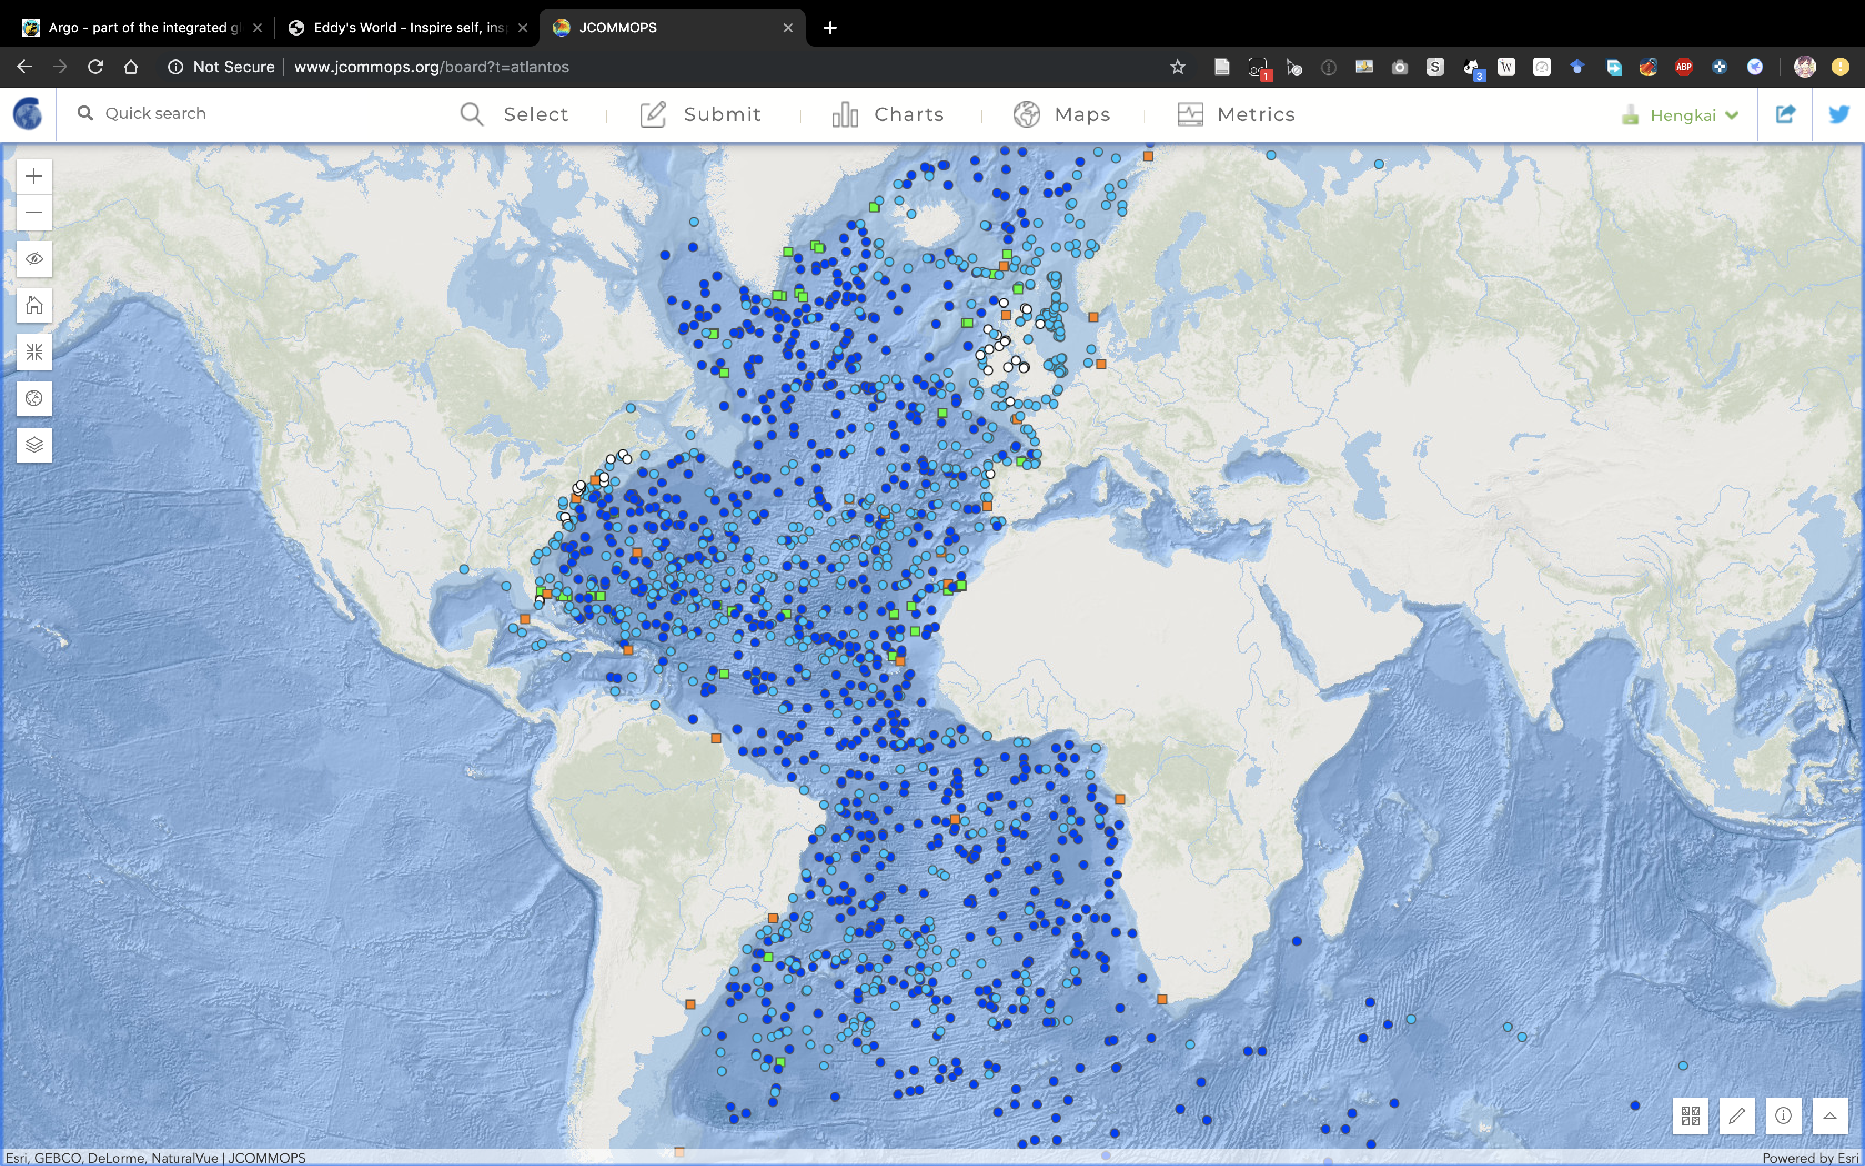
Task: Click the yellow browser alert icon
Action: click(x=1839, y=67)
